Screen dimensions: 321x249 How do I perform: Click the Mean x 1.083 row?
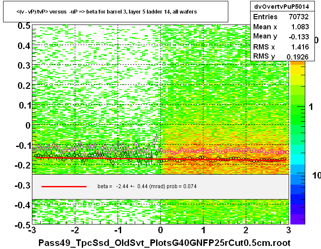pos(282,27)
